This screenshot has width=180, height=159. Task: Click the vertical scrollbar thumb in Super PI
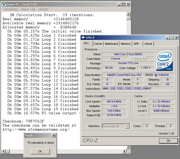tap(128, 18)
